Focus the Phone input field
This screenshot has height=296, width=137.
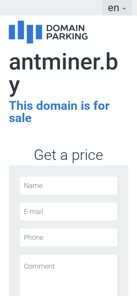click(x=68, y=237)
